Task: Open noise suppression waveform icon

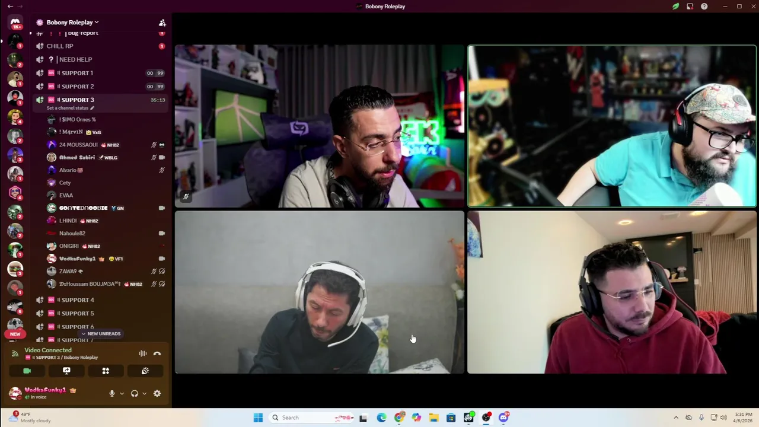Action: tap(143, 354)
